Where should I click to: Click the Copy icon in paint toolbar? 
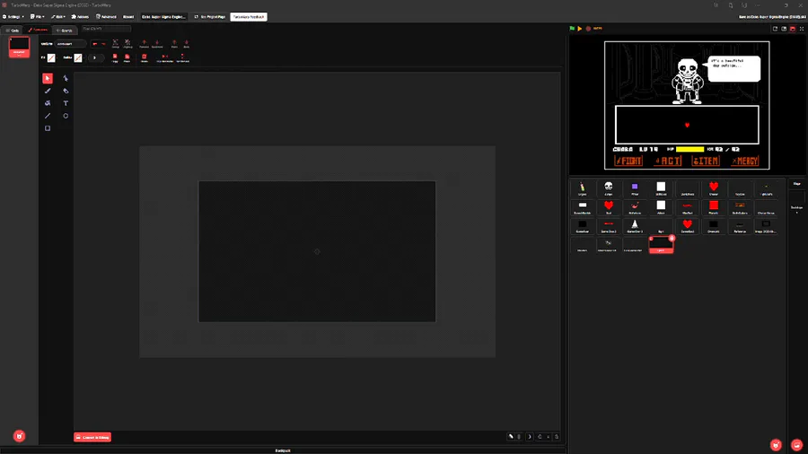(x=114, y=57)
